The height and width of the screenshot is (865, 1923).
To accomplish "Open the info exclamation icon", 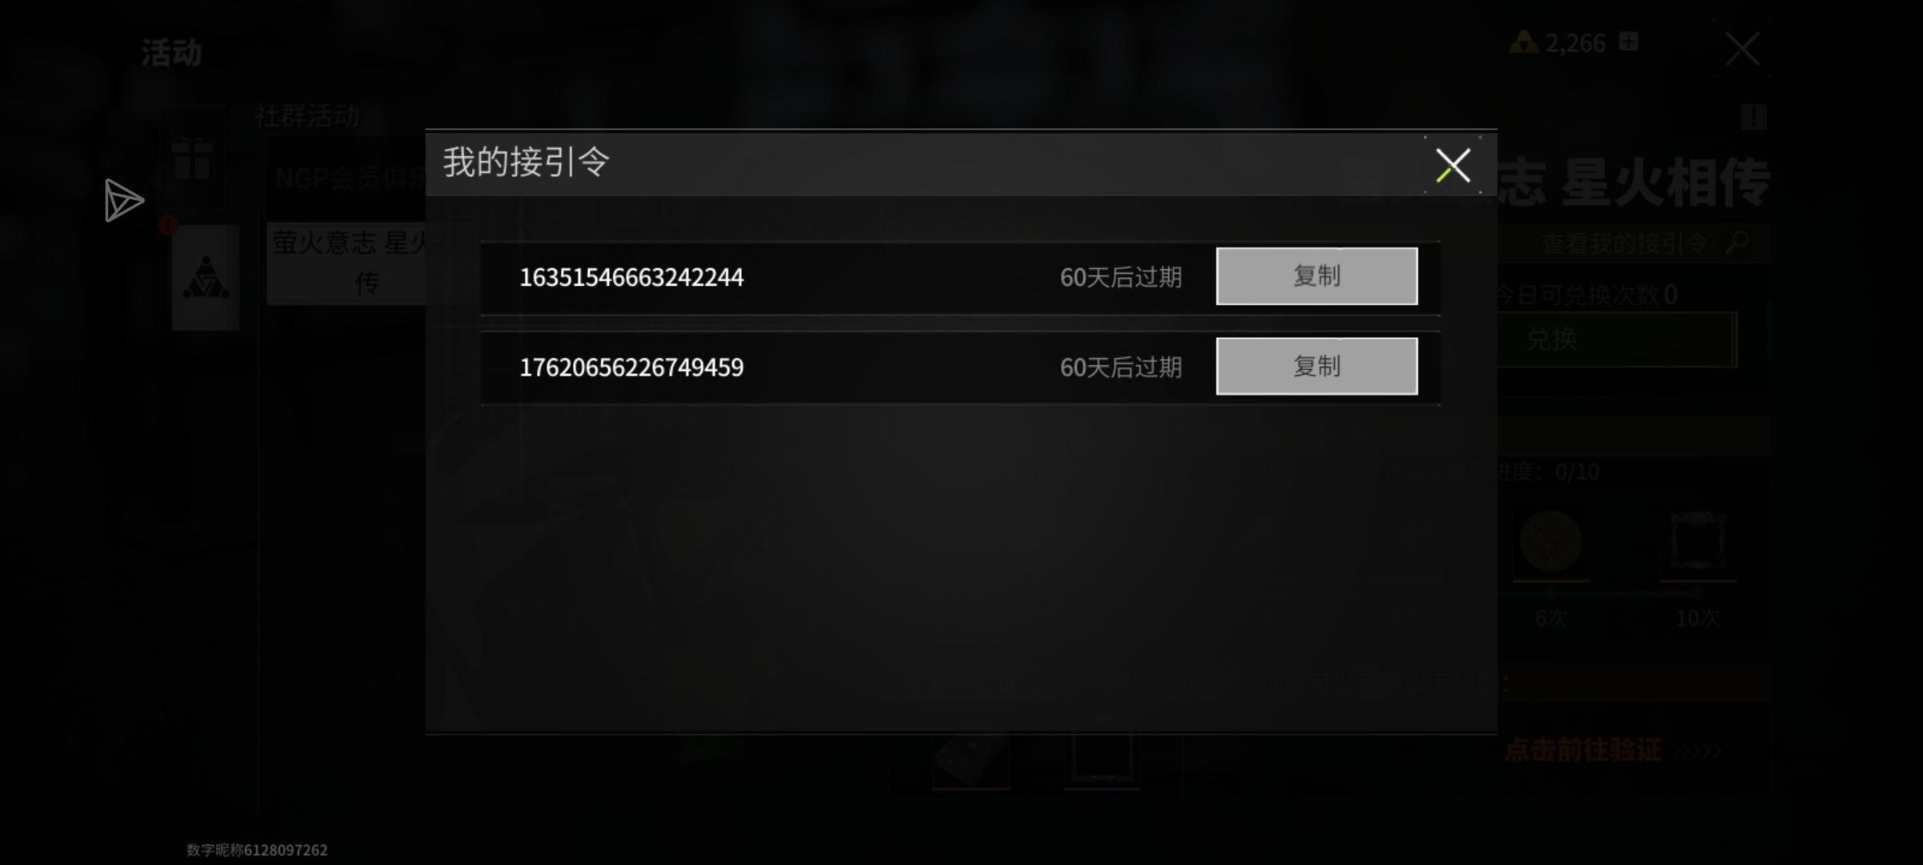I will (x=1753, y=117).
